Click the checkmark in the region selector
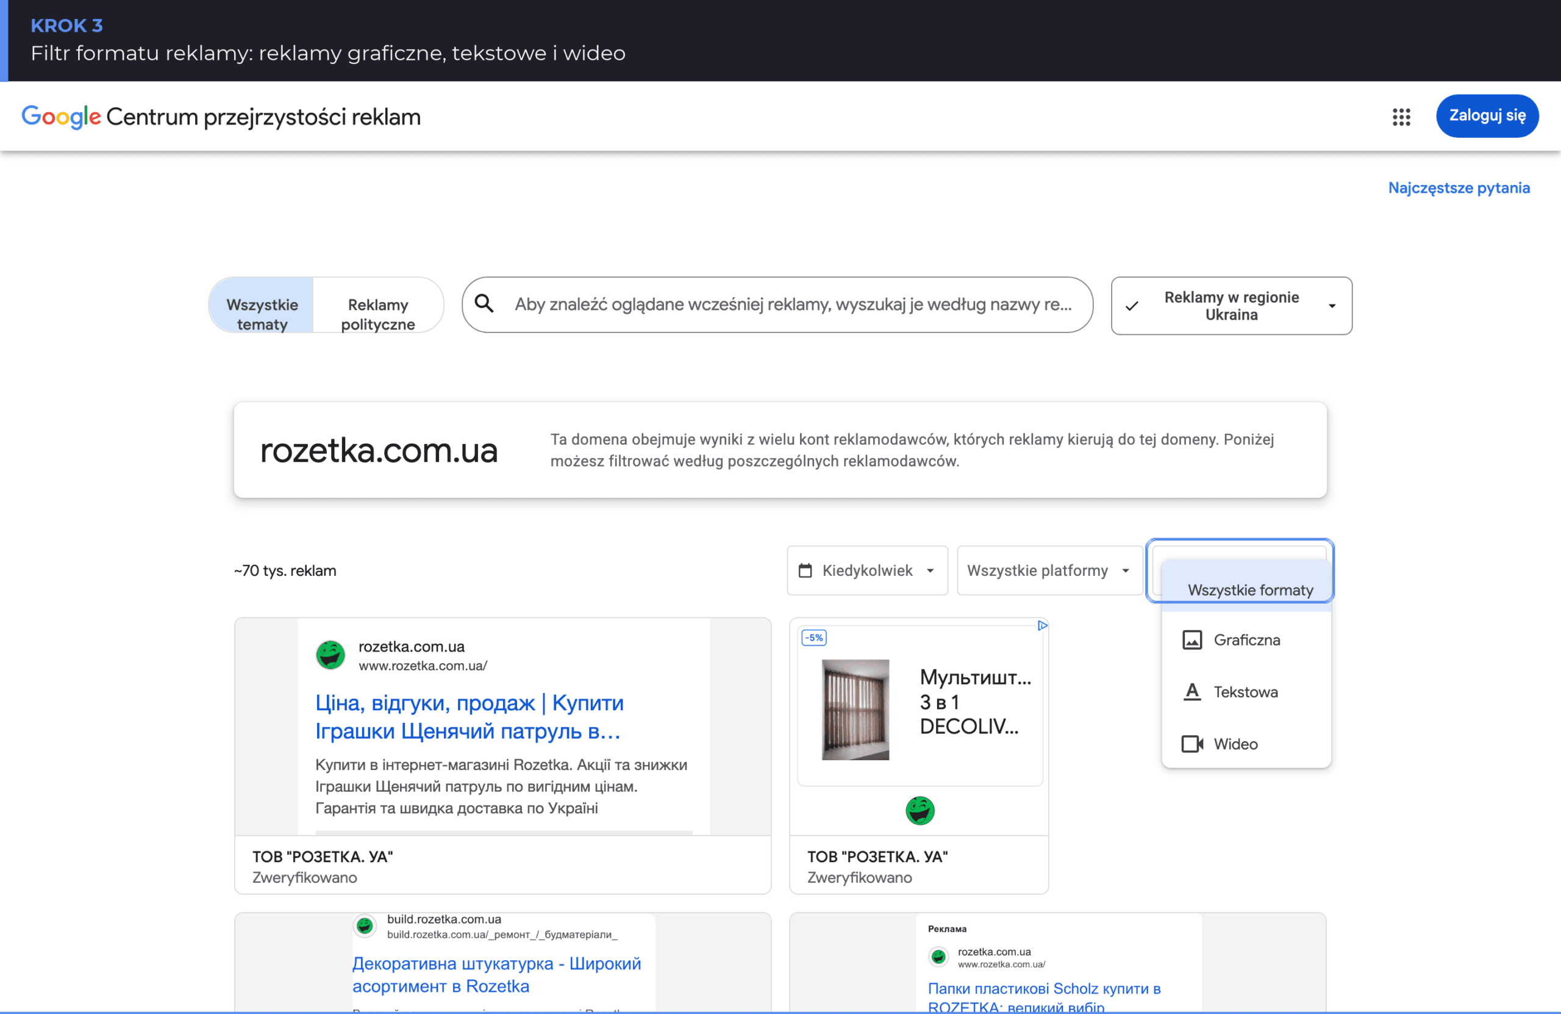This screenshot has width=1561, height=1014. point(1131,306)
